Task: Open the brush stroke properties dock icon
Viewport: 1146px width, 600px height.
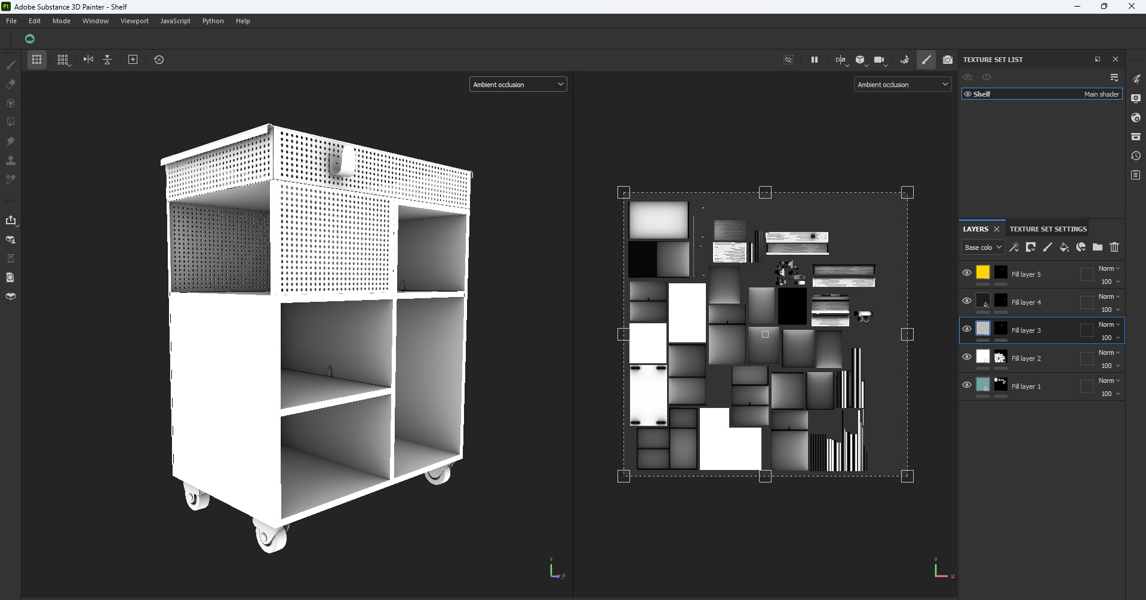Action: click(1136, 79)
